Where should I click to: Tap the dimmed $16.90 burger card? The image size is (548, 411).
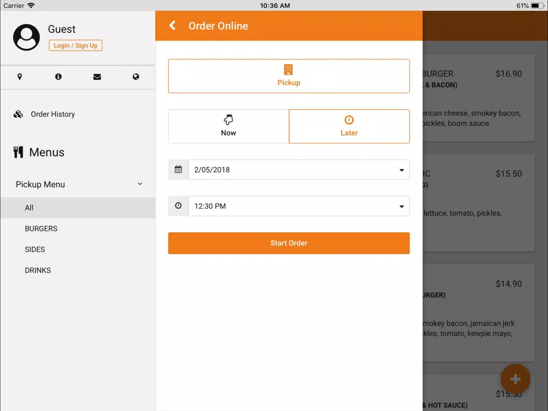[x=478, y=97]
